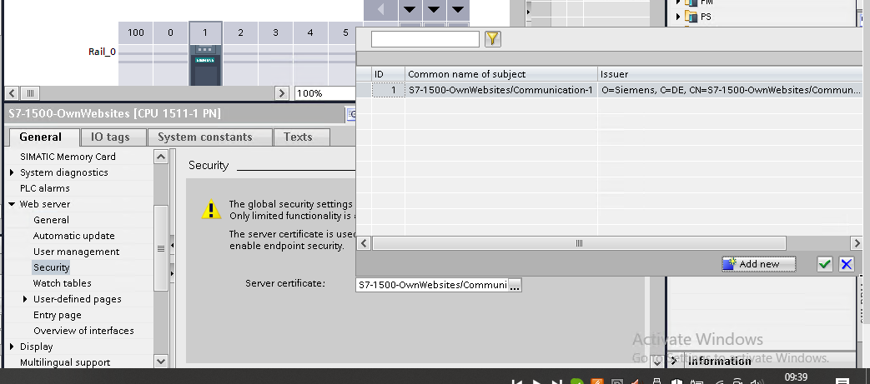Sort by the Issuer column header

(730, 74)
